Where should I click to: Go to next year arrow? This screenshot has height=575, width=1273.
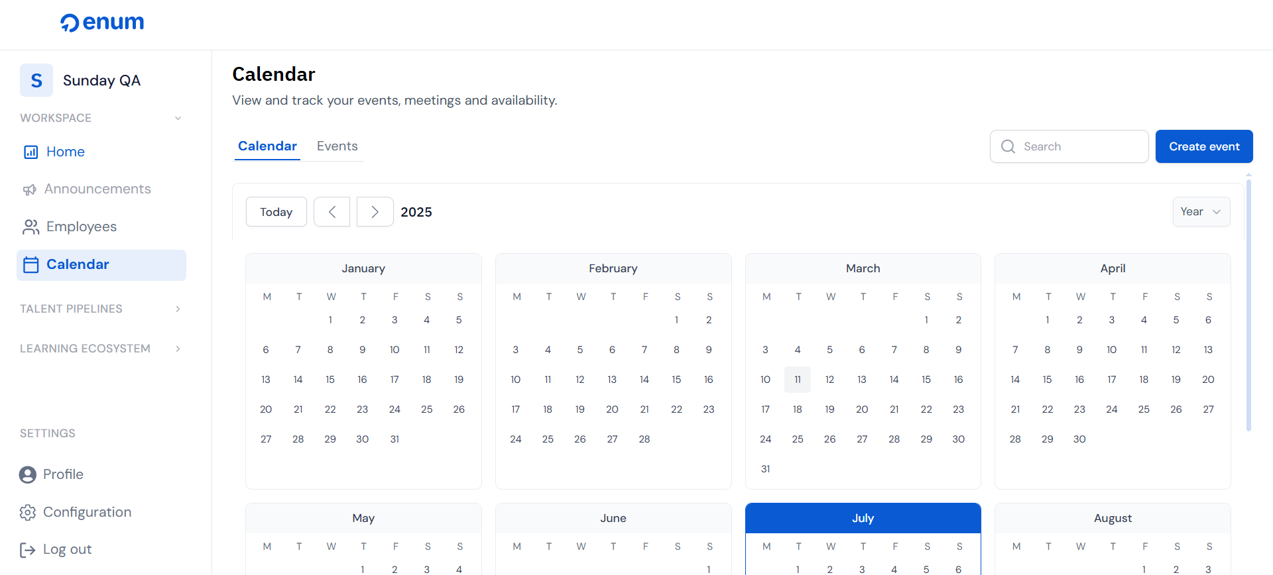click(x=375, y=212)
